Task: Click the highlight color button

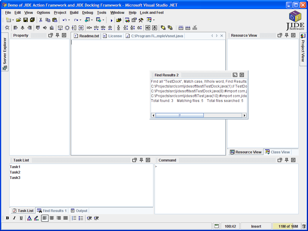Action: click(x=36, y=218)
